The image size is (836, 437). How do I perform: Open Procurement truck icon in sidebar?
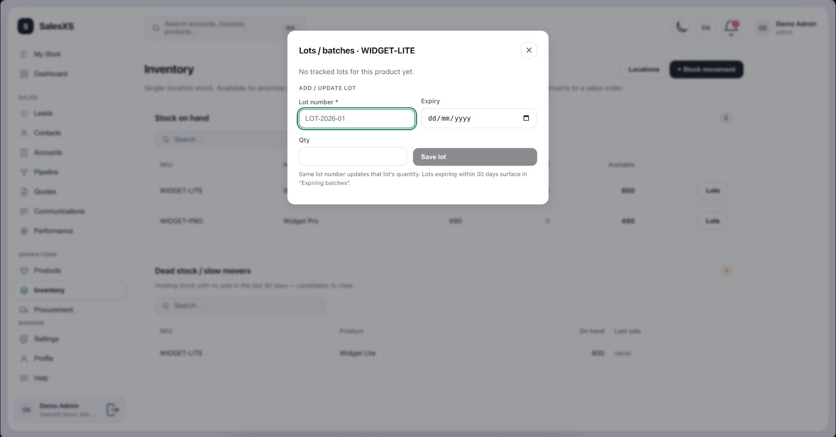[x=24, y=310]
